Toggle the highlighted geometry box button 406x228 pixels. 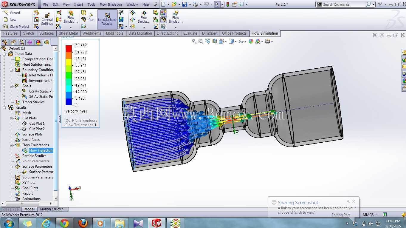tap(164, 20)
